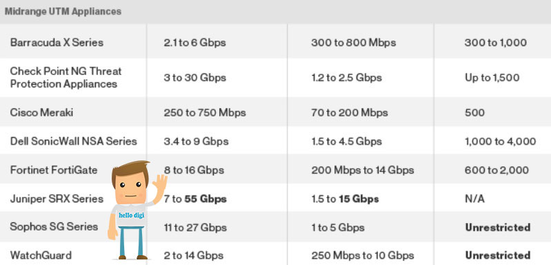The image size is (551, 265).
Task: Click the 1,000 to 4,000 users cell
Action: click(500, 142)
